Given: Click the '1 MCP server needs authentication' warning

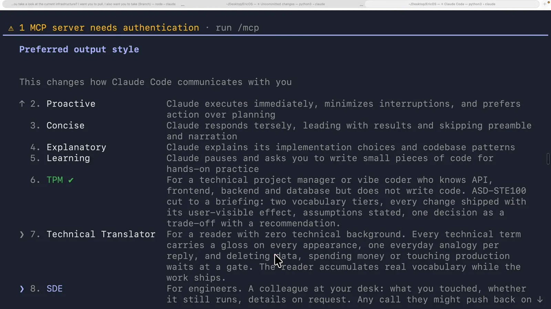Looking at the screenshot, I should (x=109, y=28).
